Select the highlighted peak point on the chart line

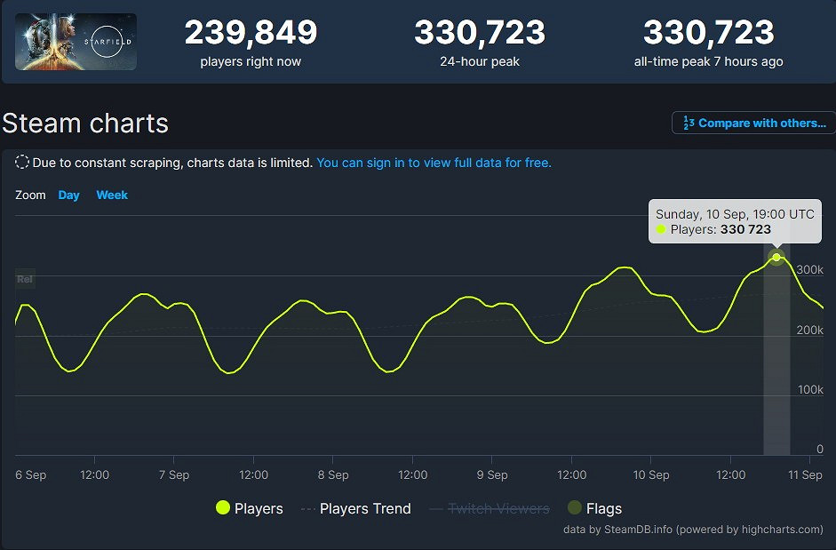click(x=776, y=258)
